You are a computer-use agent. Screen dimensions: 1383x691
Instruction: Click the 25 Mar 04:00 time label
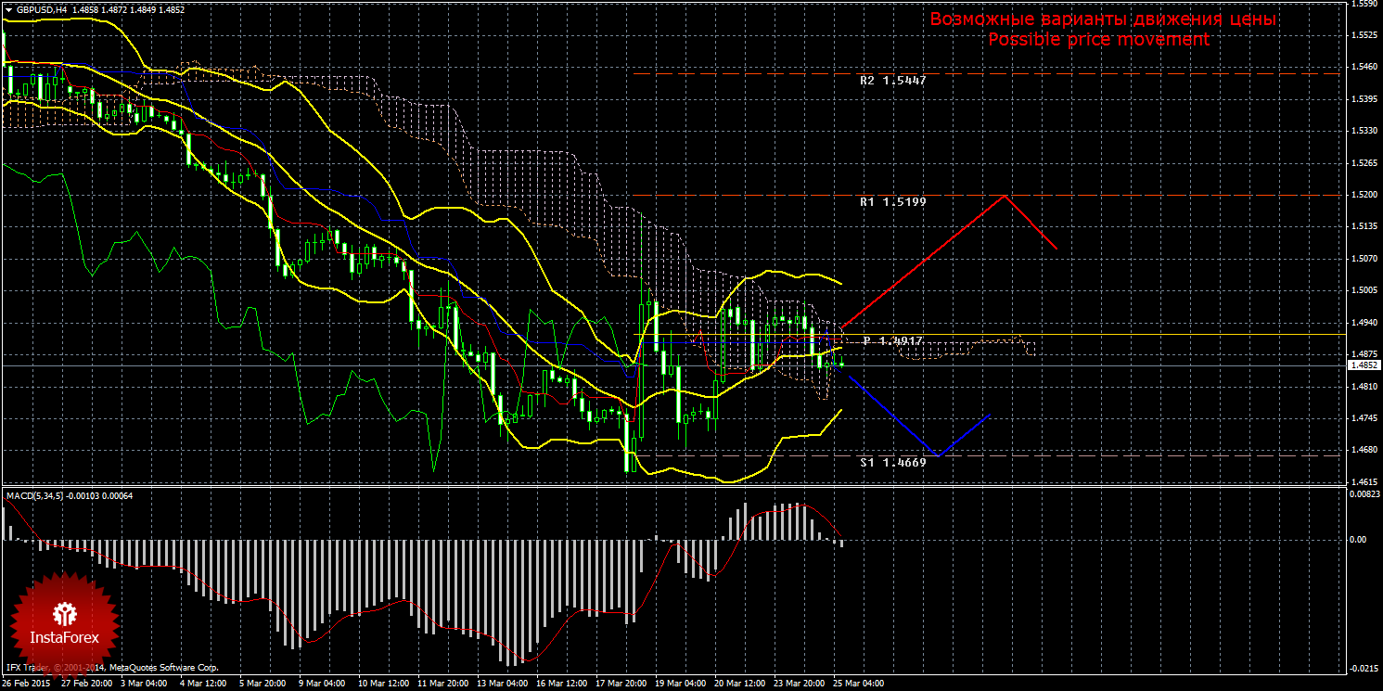[x=859, y=684]
